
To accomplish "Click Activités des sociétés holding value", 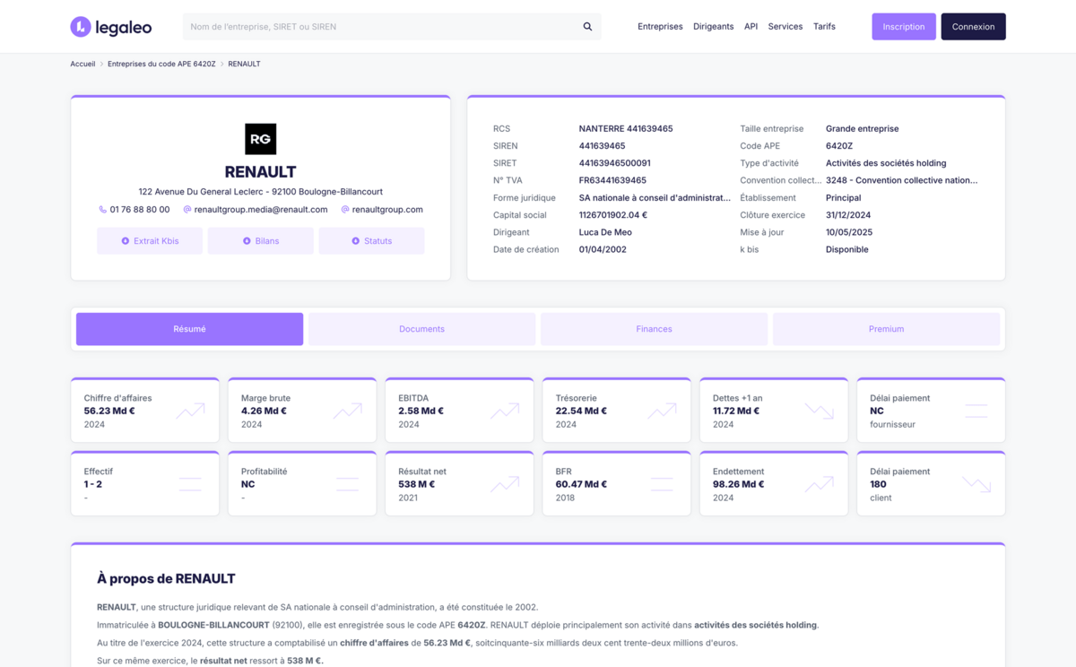I will pos(886,163).
